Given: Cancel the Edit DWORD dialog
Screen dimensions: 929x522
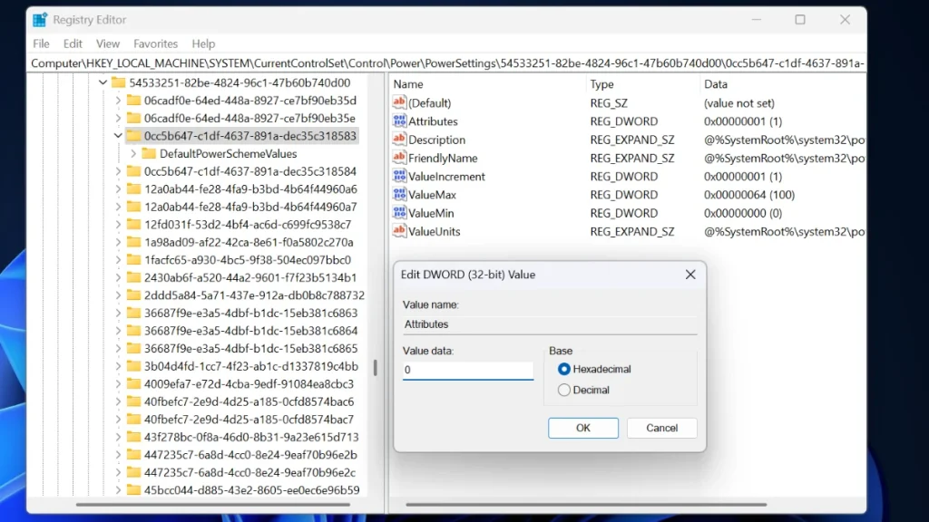Looking at the screenshot, I should [x=661, y=428].
